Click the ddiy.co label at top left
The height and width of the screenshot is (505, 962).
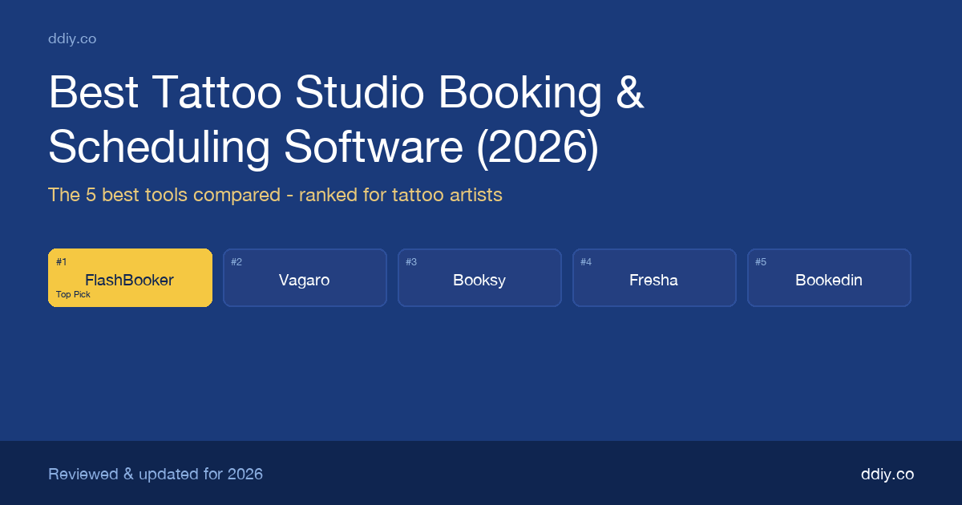tap(72, 38)
